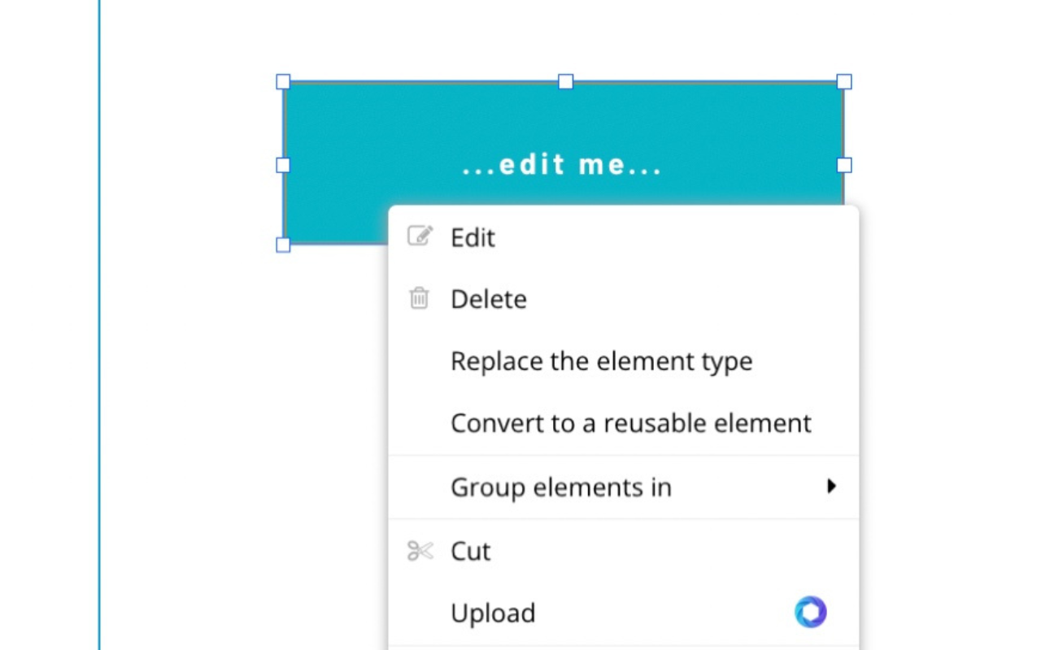1041x650 pixels.
Task: Select Delete in the context menu
Action: point(489,299)
